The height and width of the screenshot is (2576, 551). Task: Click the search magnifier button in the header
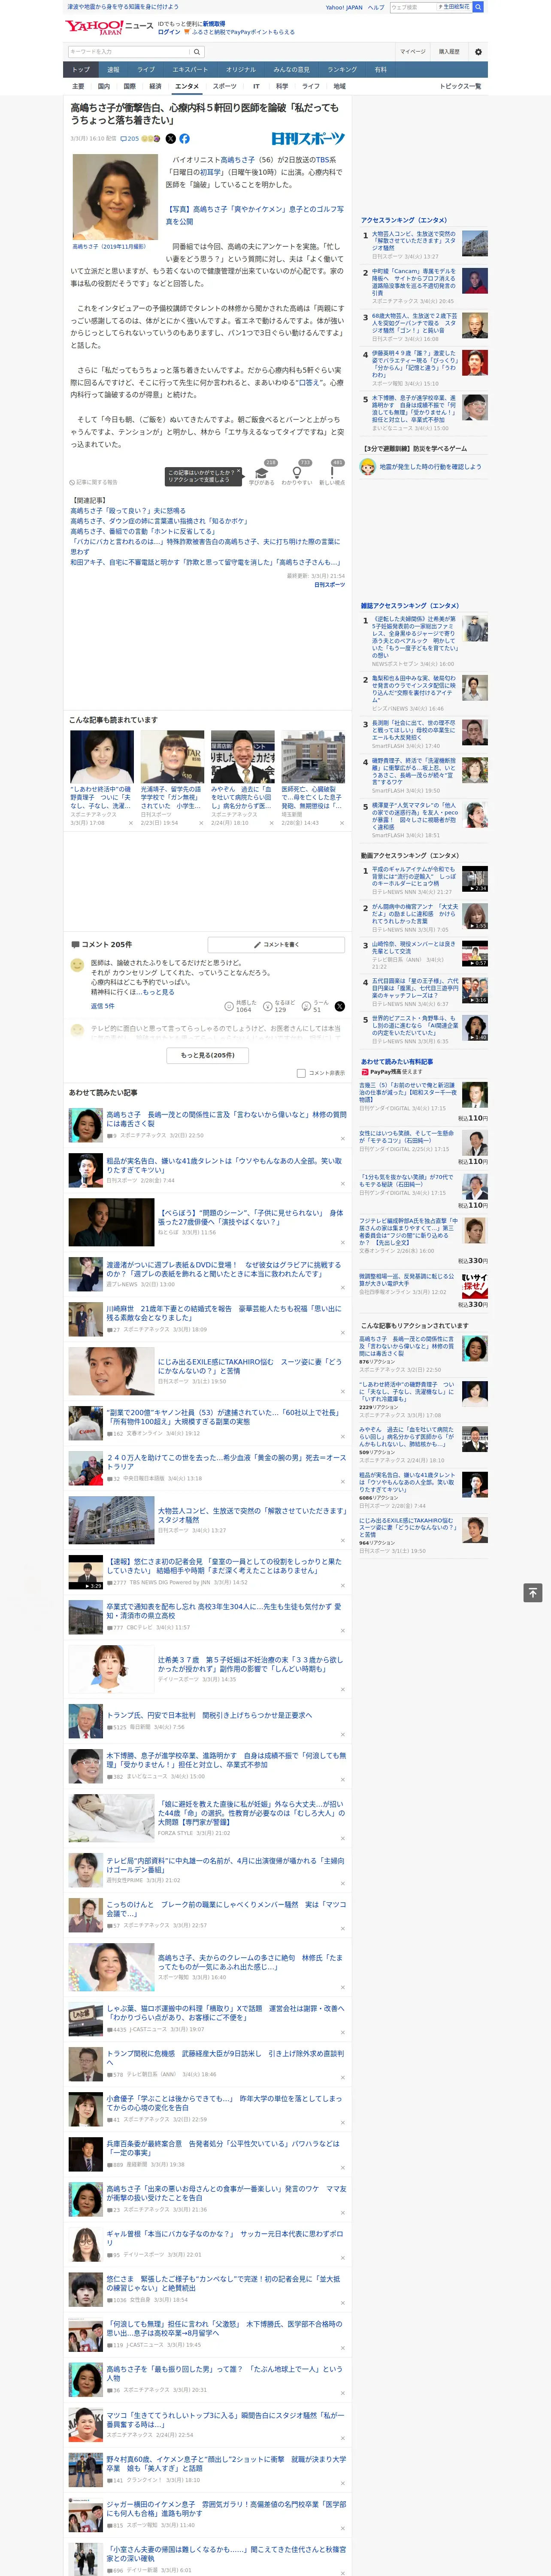point(197,51)
